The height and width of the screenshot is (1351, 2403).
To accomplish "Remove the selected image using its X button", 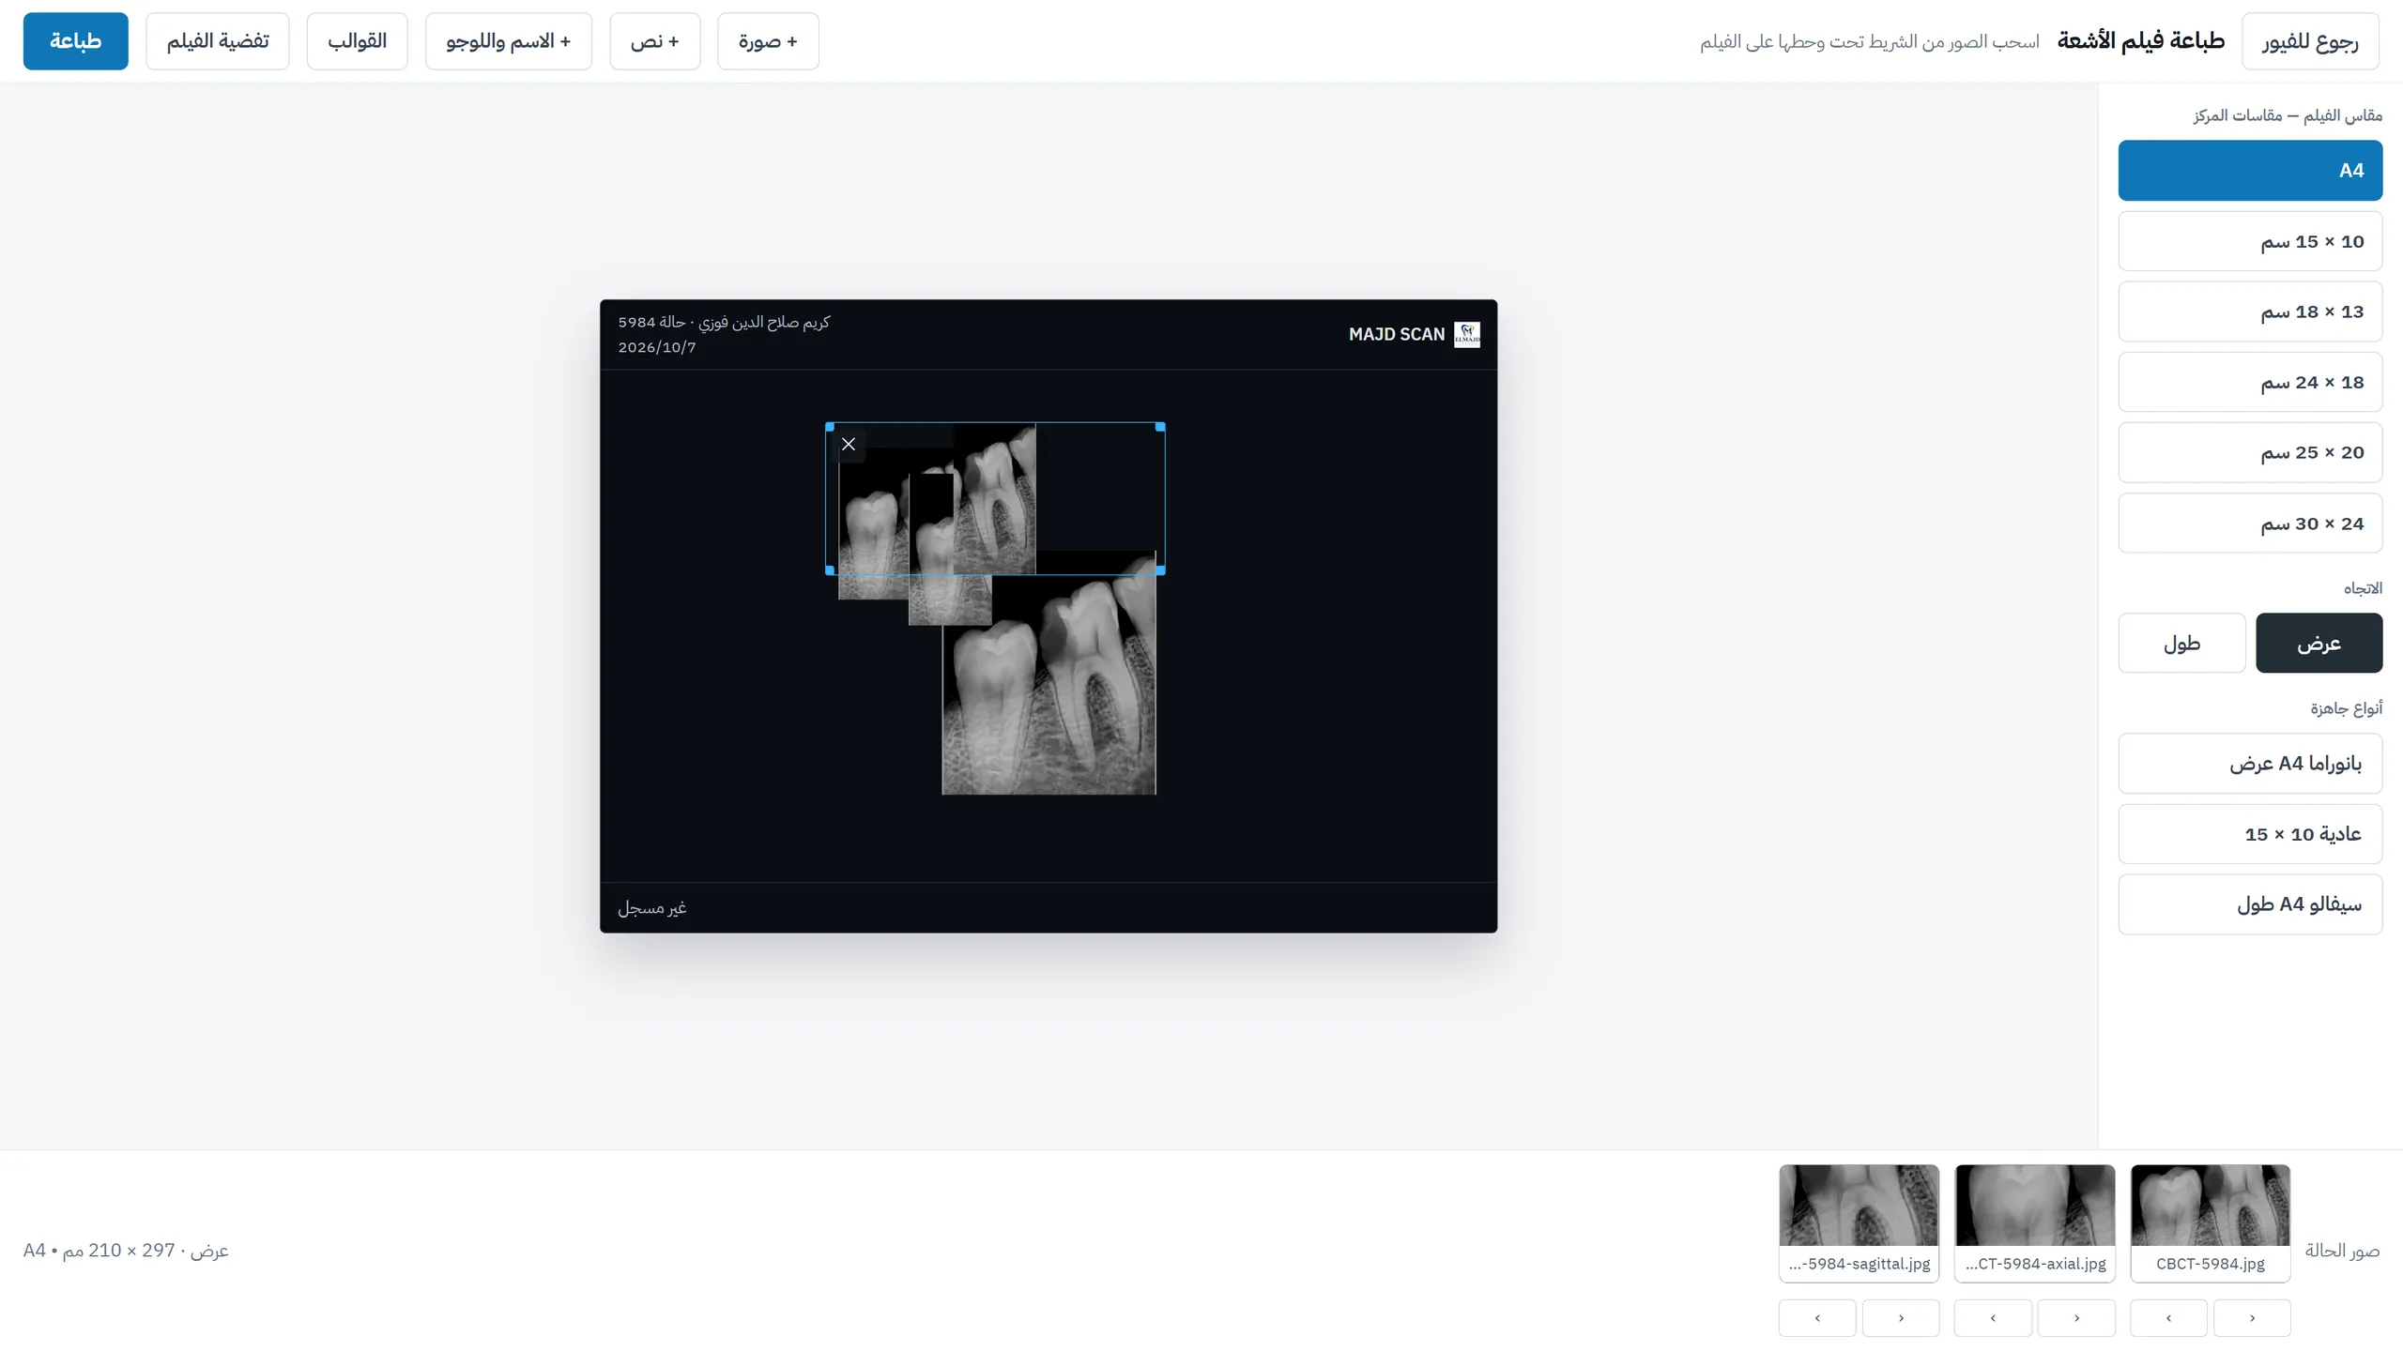I will pos(849,445).
